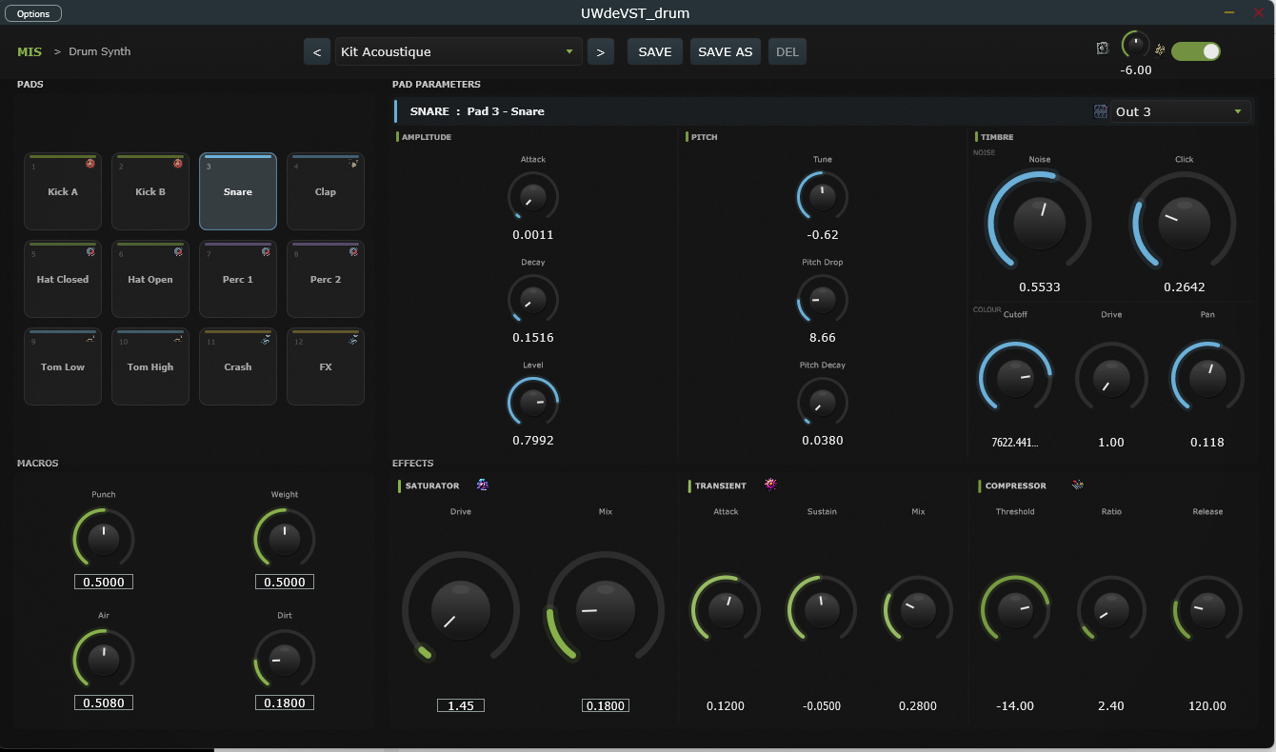The width and height of the screenshot is (1276, 752).
Task: Open the Out 3 output routing dropdown
Action: click(1181, 111)
